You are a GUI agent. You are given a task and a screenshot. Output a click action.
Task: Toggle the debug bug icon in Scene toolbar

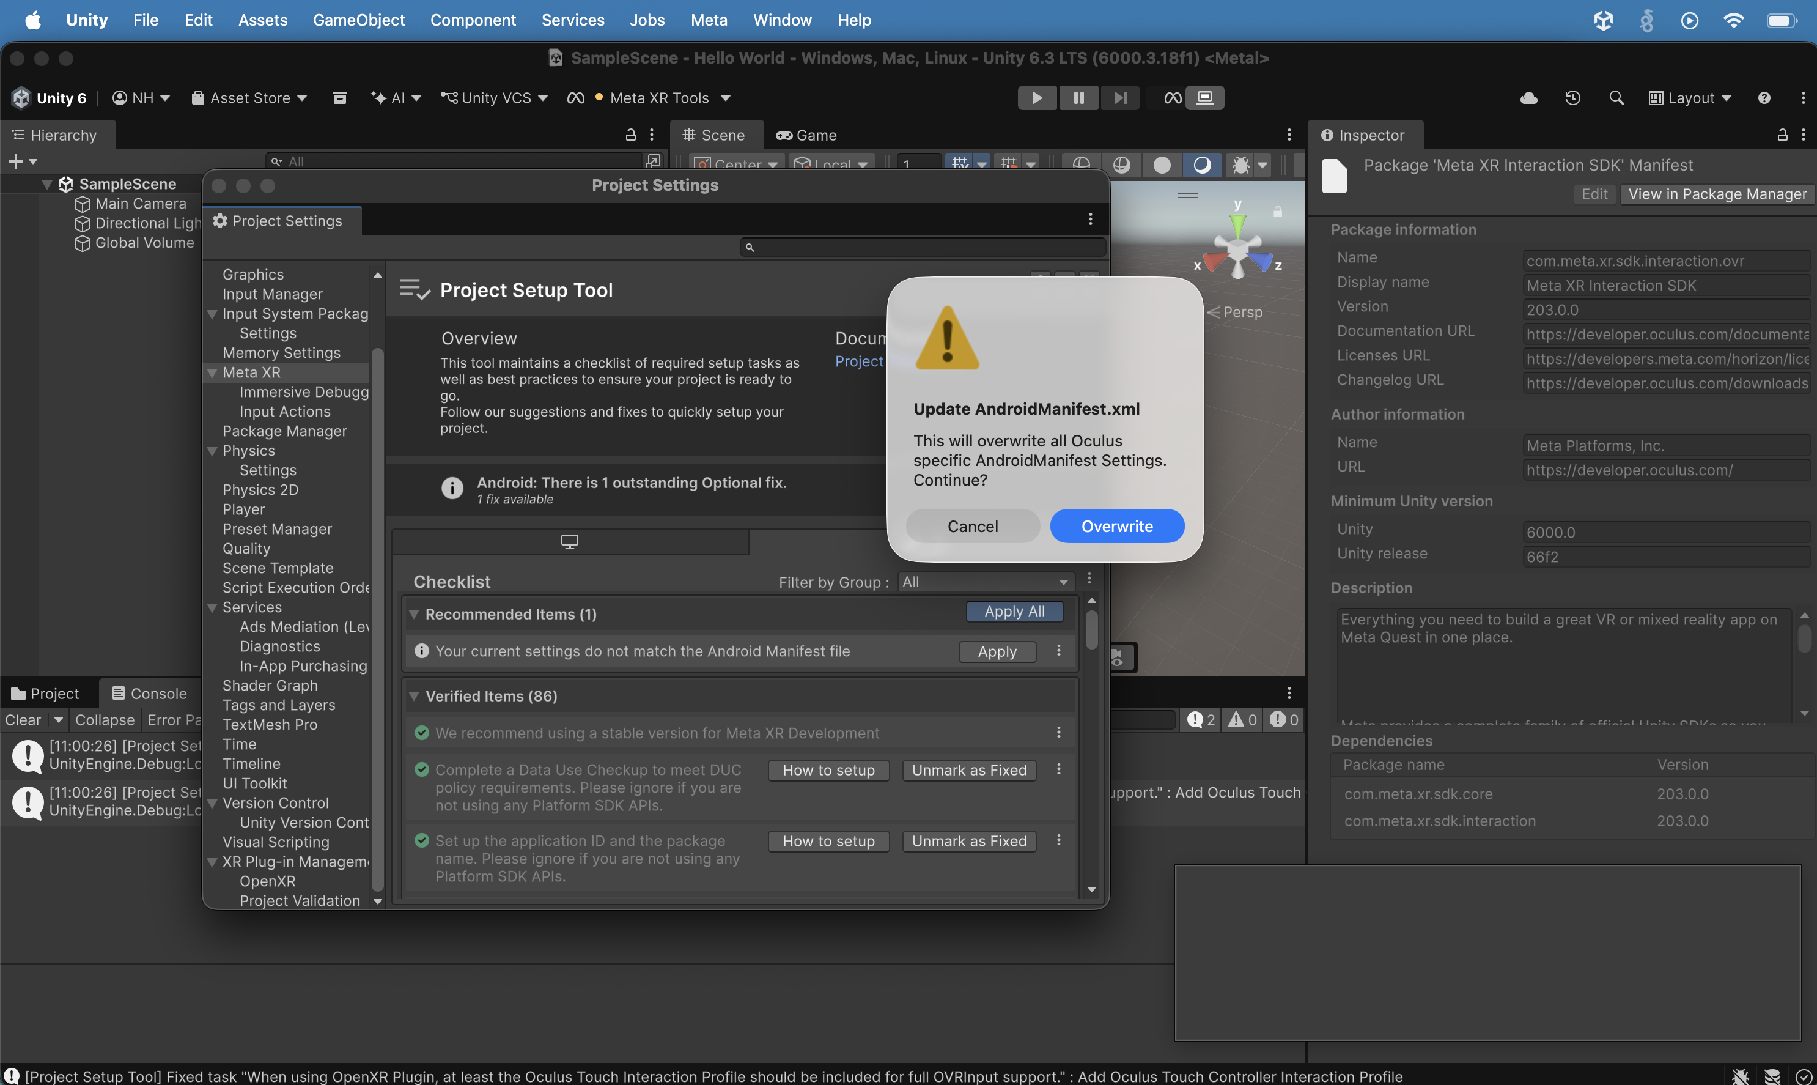pos(1240,165)
